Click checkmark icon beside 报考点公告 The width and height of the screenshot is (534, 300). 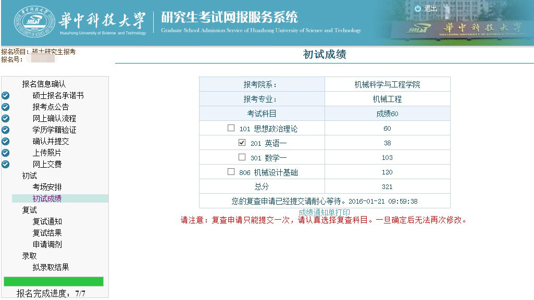[x=6, y=107]
